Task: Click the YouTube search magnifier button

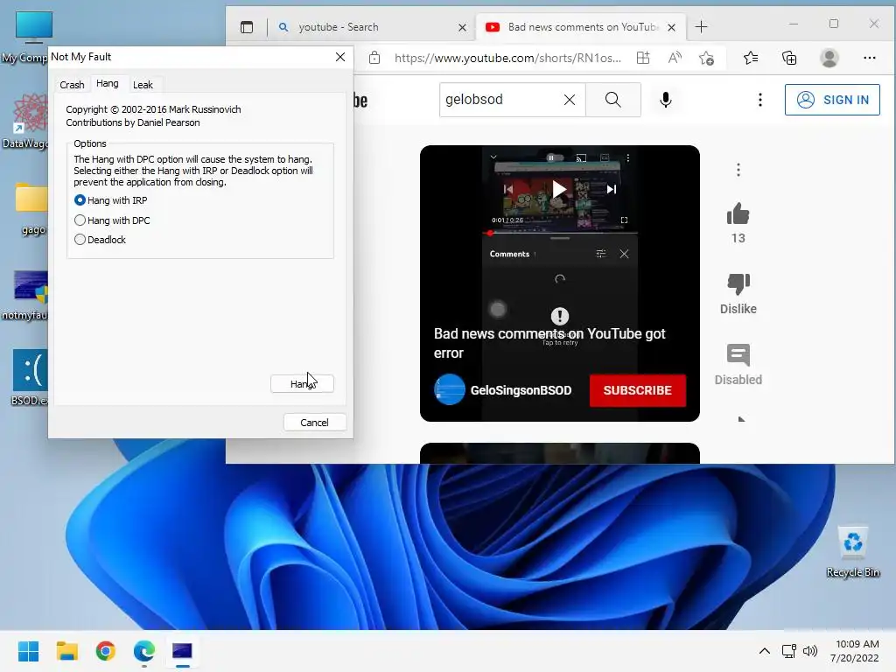Action: pyautogui.click(x=613, y=100)
